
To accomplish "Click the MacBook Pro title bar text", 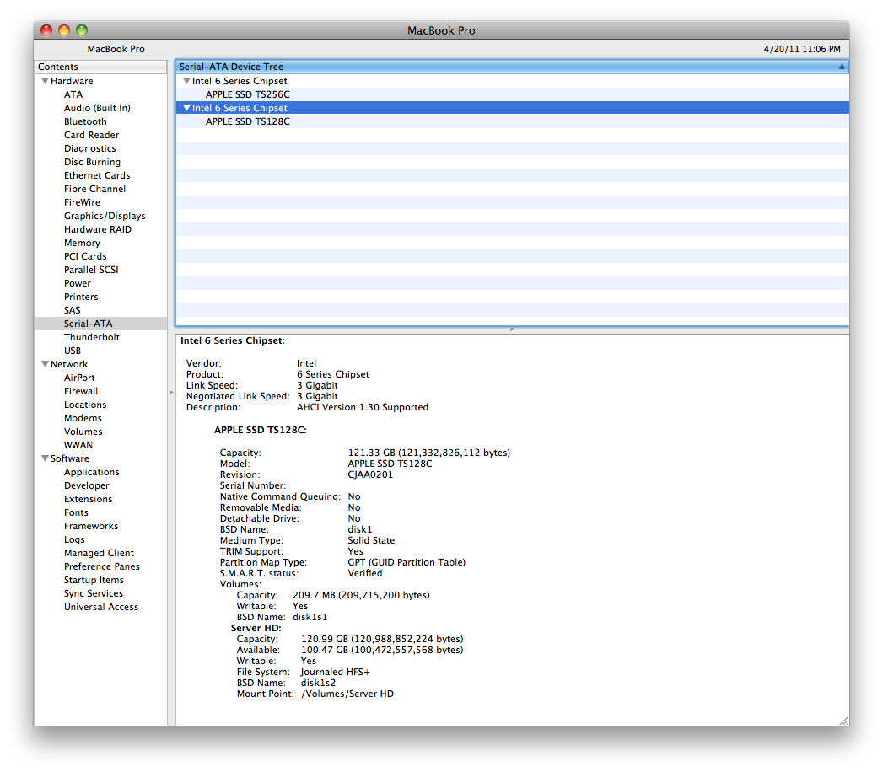I will point(441,30).
